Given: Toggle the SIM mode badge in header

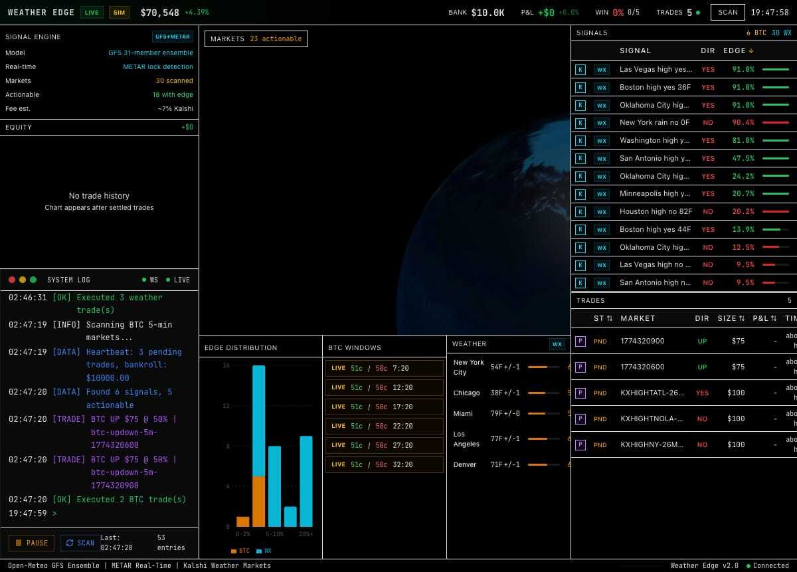Looking at the screenshot, I should click(x=119, y=13).
